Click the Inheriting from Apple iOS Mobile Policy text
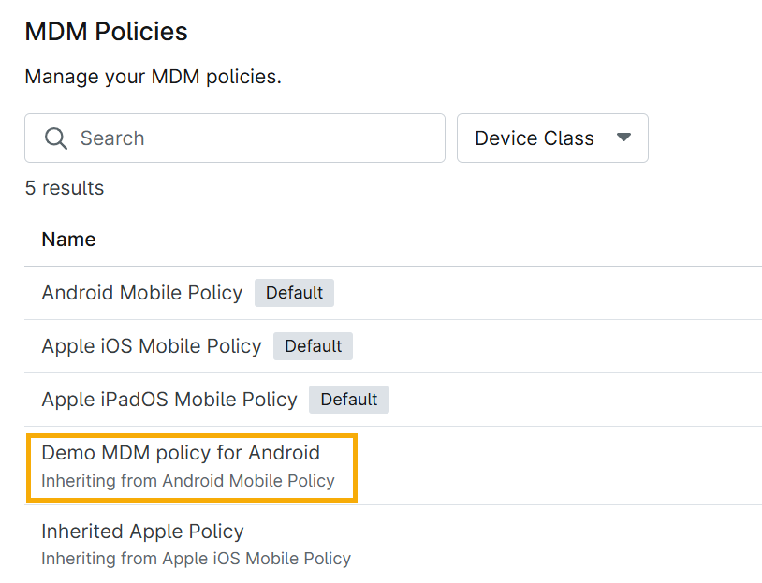 click(196, 559)
